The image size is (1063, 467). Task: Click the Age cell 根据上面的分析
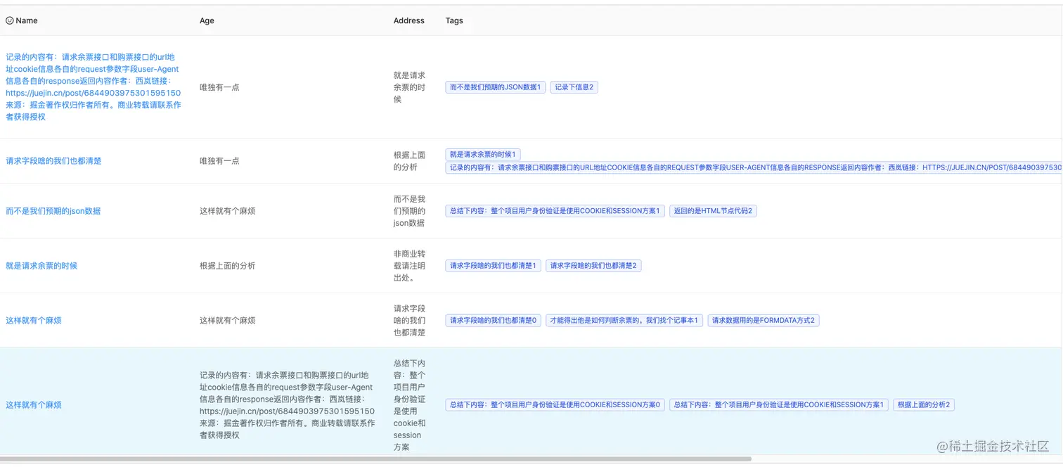pyautogui.click(x=228, y=266)
